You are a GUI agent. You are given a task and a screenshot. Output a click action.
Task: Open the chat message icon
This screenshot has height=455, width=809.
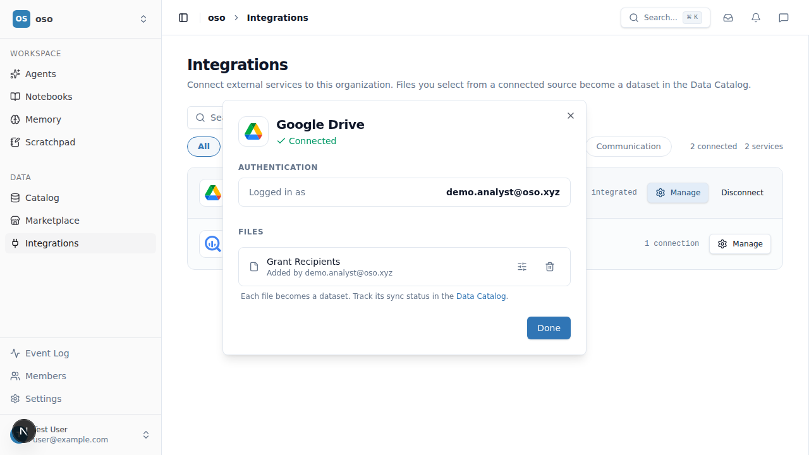pos(784,18)
